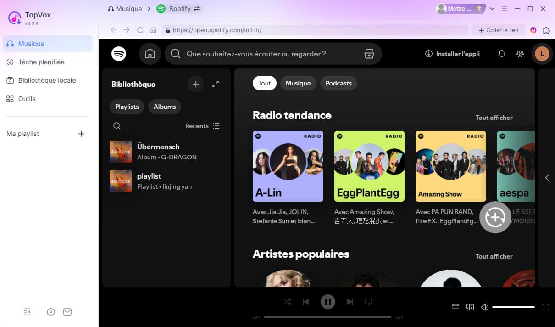Open the Récents sort dropdown
The width and height of the screenshot is (555, 327).
(x=202, y=126)
